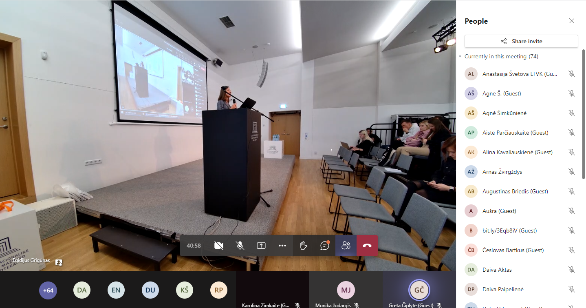Toggle the camera on

[x=219, y=246]
